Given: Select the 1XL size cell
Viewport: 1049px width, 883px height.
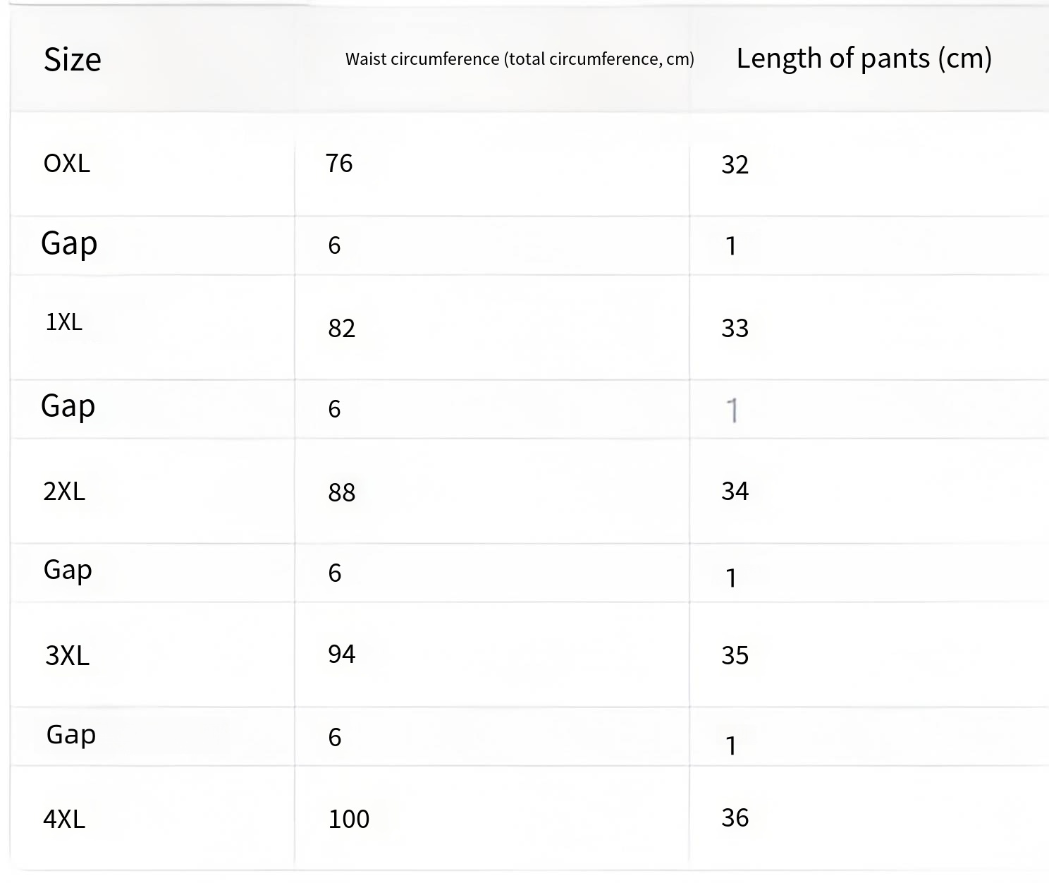Looking at the screenshot, I should coord(64,322).
